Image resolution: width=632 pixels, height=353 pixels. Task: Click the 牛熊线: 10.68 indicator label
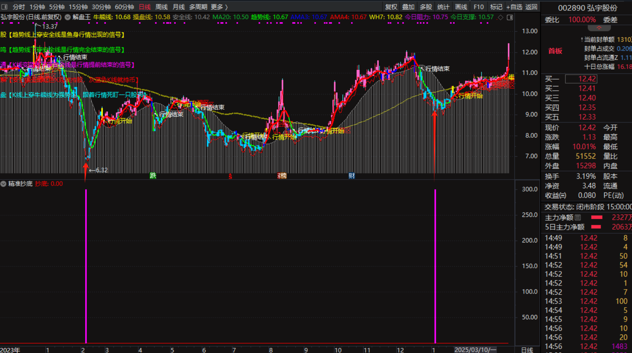112,17
